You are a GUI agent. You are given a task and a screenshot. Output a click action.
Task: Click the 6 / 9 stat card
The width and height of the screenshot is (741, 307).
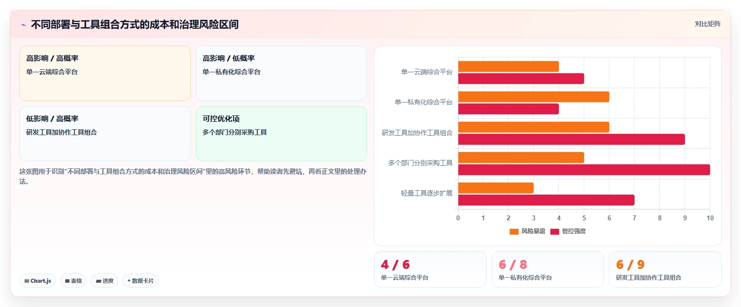tap(665, 269)
